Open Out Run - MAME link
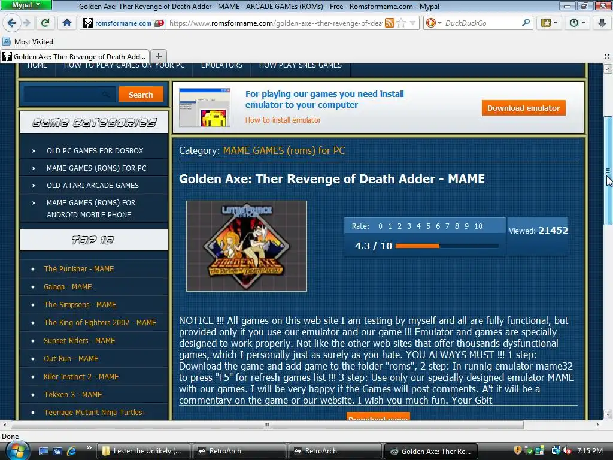Viewport: 613px width, 460px height. coord(71,359)
